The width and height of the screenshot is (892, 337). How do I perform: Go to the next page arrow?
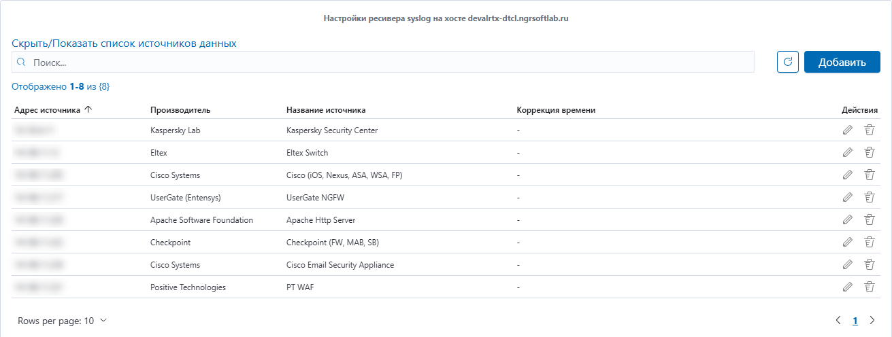[872, 320]
